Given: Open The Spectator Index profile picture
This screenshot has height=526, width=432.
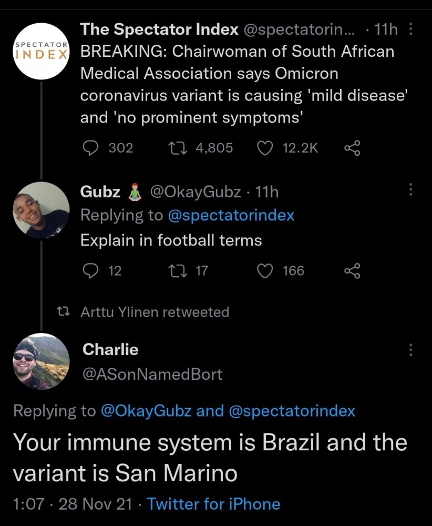Looking at the screenshot, I should 41,52.
